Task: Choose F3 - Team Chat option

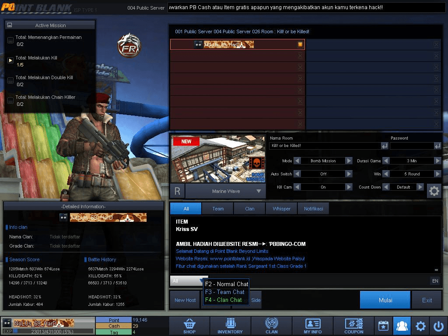Action: (x=225, y=292)
